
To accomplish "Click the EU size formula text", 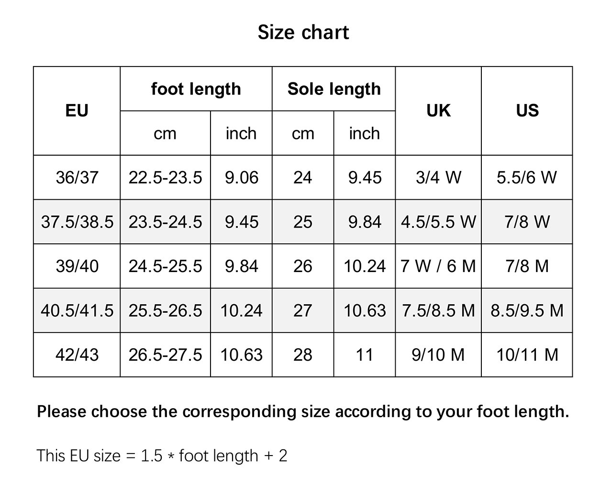I will [x=162, y=456].
